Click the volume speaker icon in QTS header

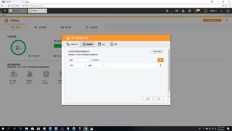coord(177,11)
